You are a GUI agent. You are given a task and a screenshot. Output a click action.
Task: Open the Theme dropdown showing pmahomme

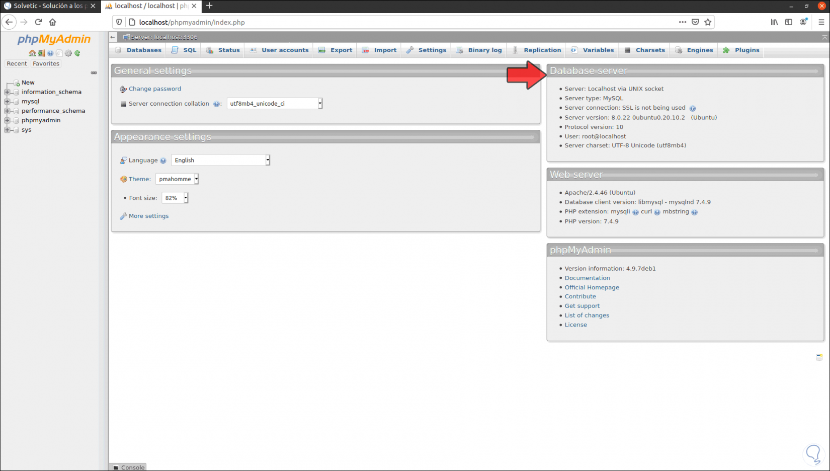pos(177,179)
